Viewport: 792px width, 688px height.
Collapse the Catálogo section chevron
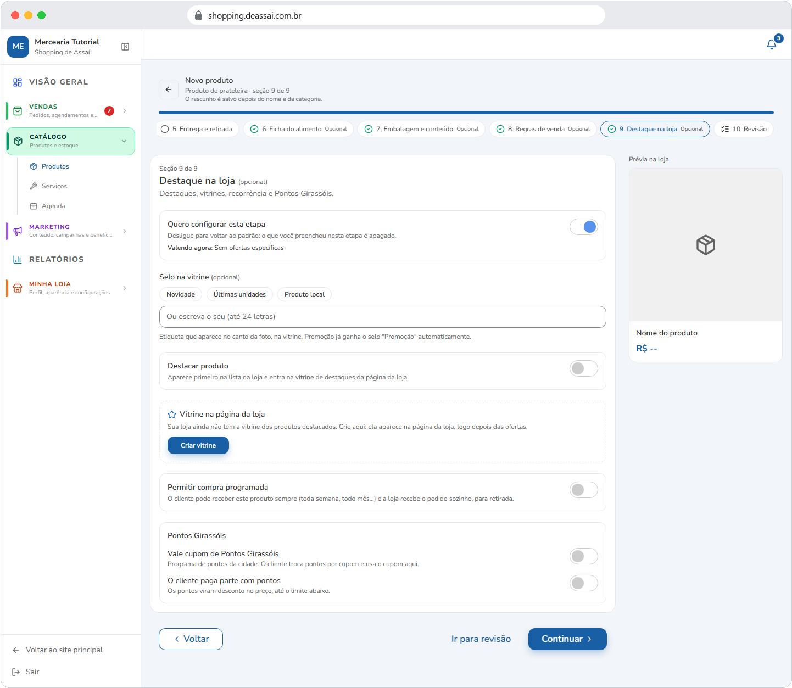[124, 141]
